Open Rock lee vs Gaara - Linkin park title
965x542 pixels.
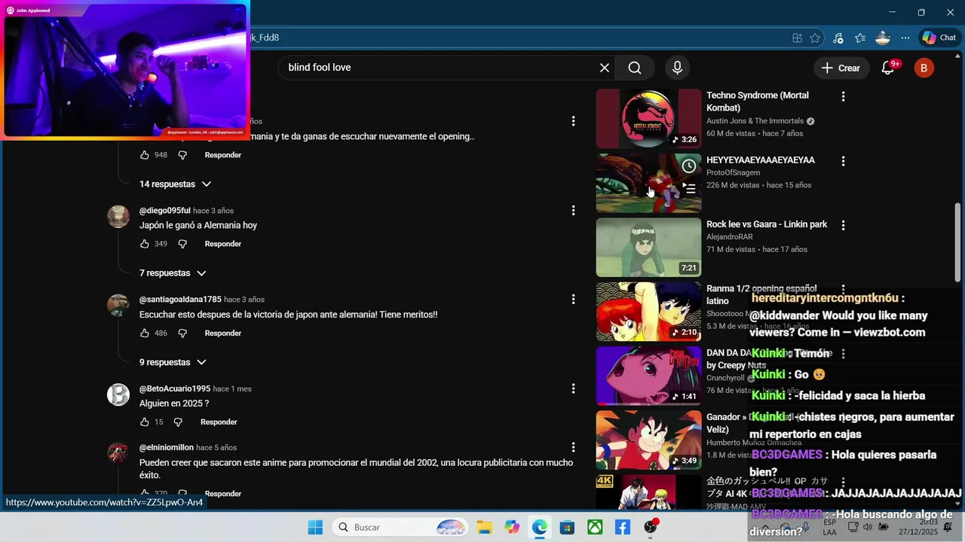[767, 224]
